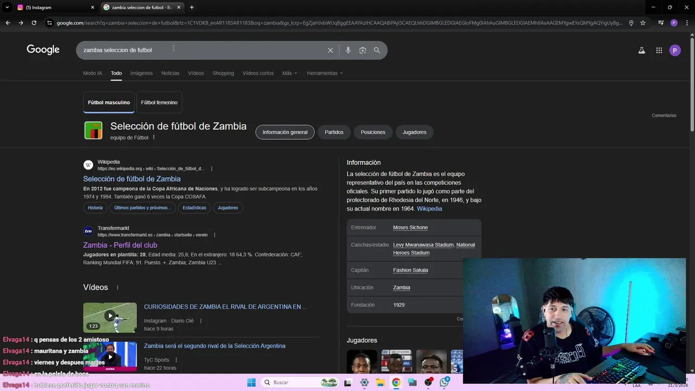Viewport: 695px width, 391px height.
Task: Open Zambia será el segundo rival video link
Action: click(x=214, y=346)
